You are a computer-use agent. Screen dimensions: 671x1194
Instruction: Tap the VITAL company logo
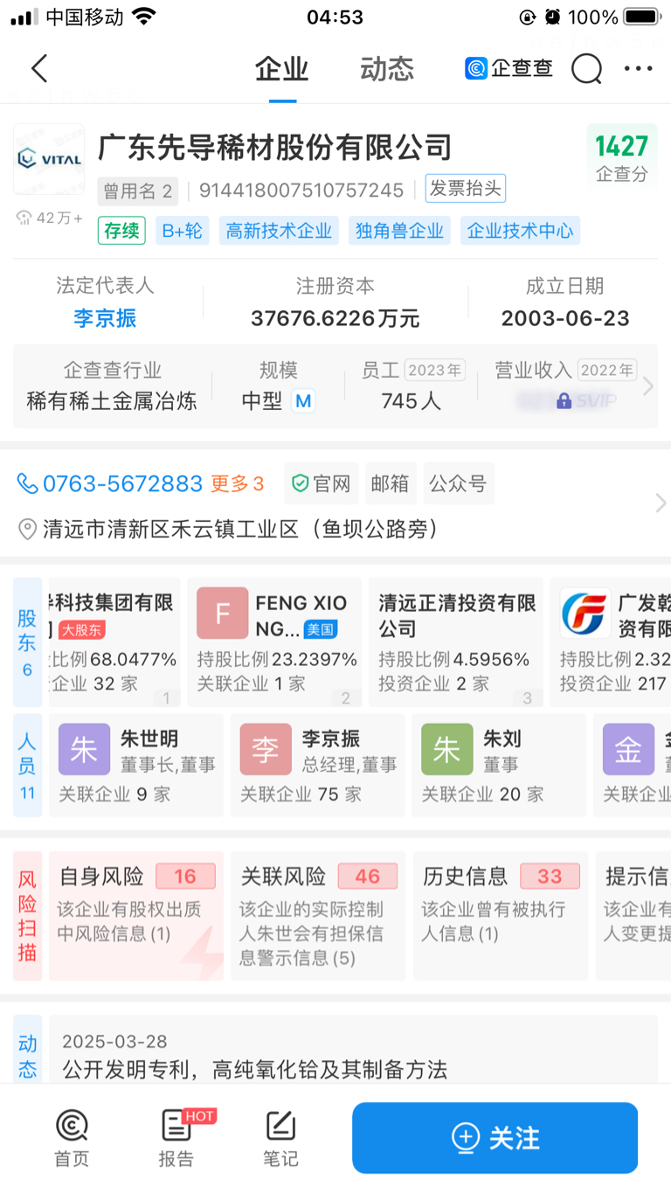coord(49,159)
